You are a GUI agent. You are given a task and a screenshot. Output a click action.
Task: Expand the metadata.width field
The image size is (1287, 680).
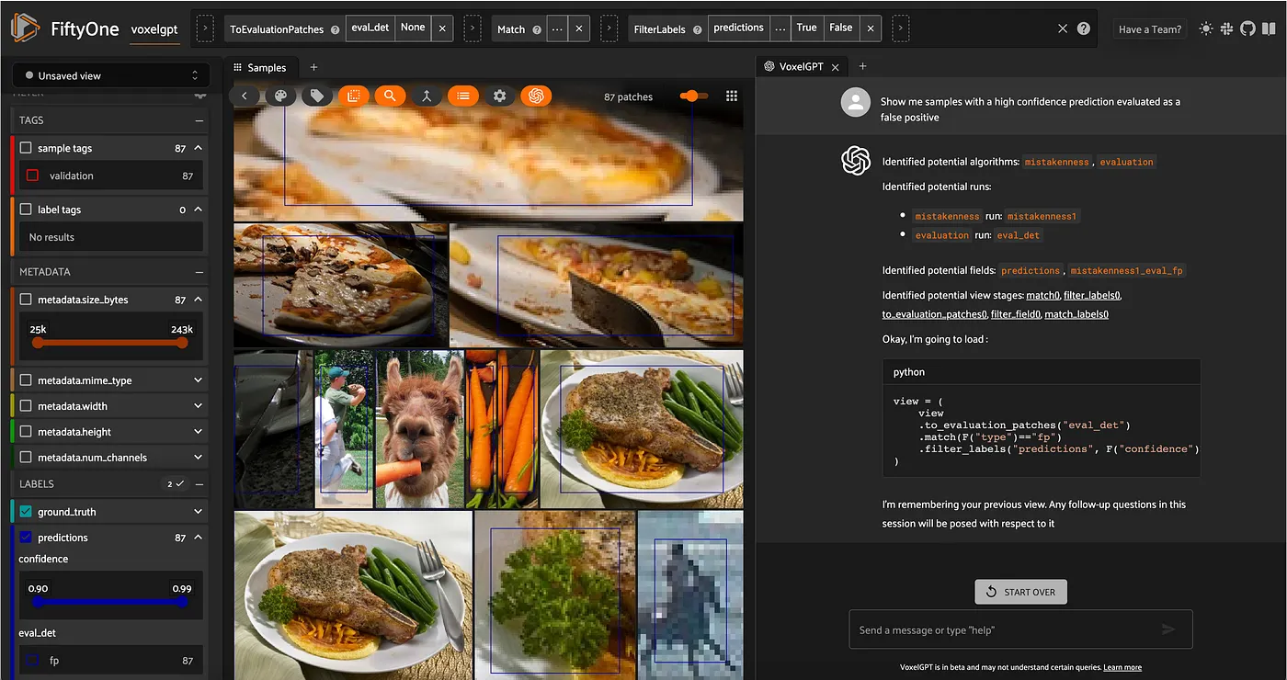(x=199, y=406)
